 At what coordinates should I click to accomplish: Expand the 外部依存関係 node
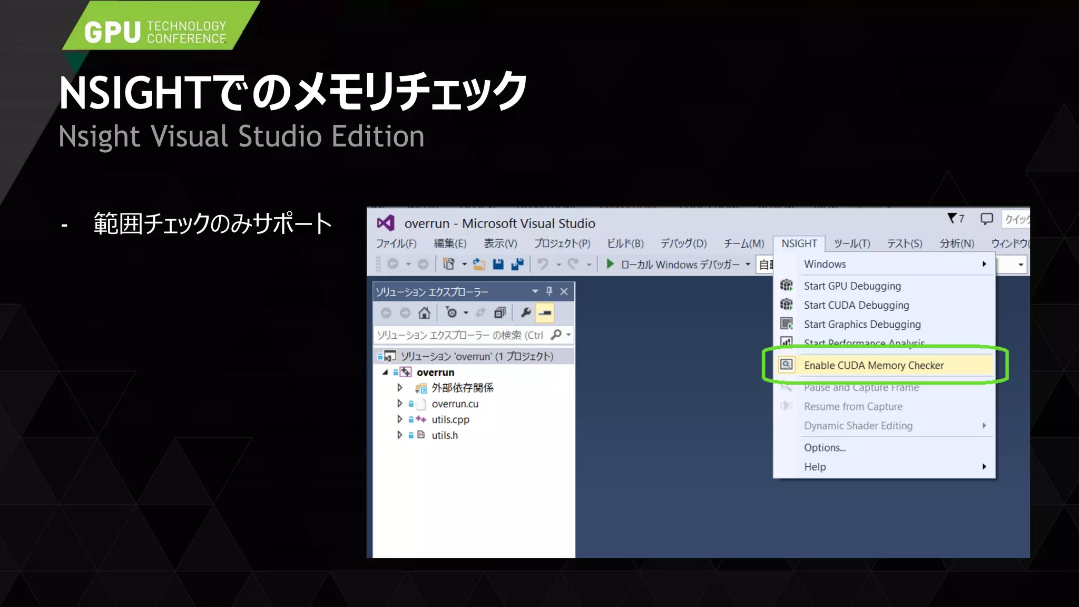coord(400,388)
